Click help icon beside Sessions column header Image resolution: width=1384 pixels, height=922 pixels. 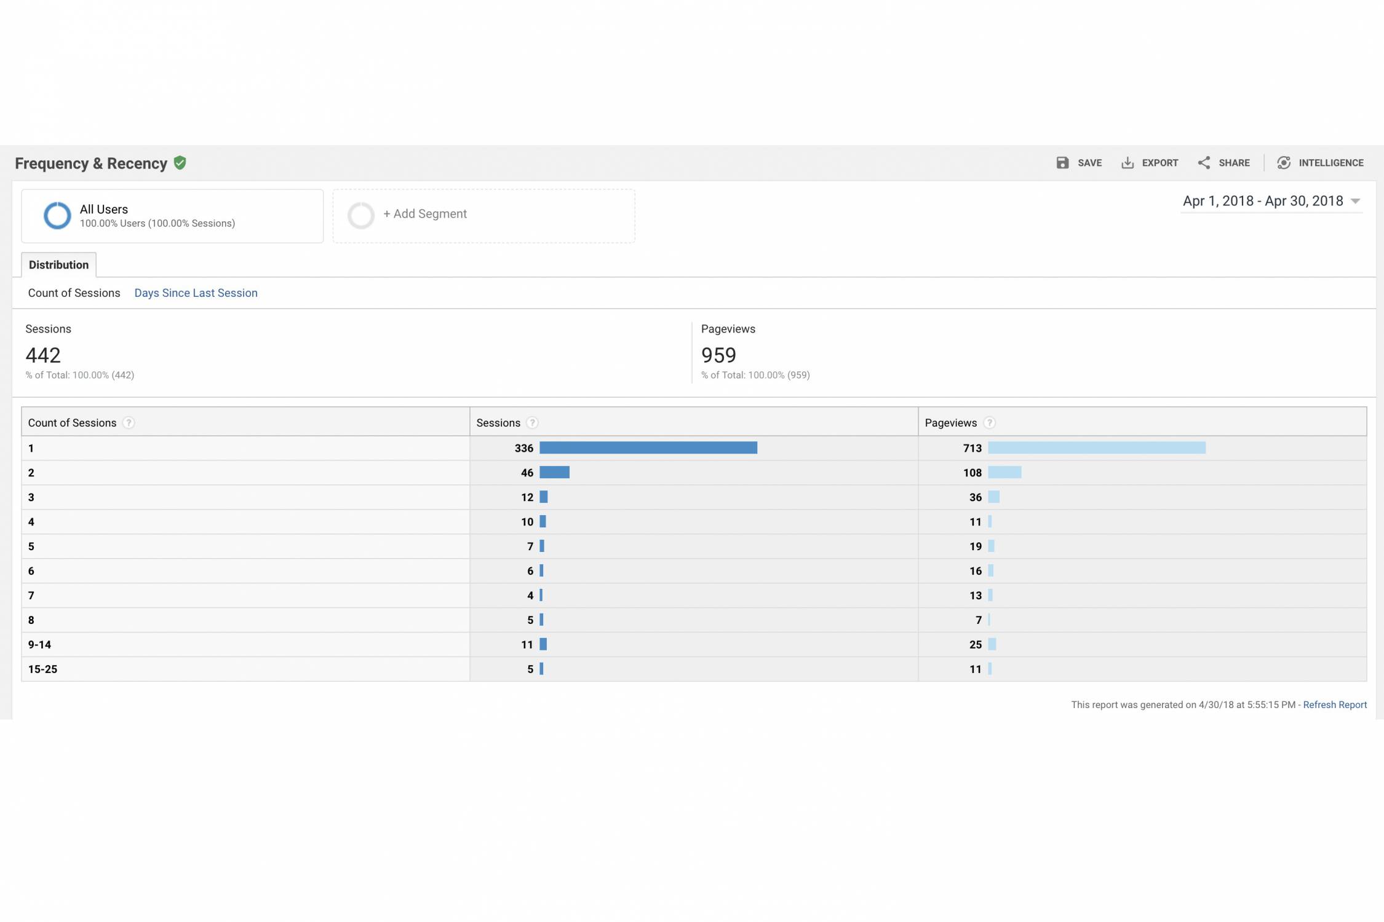click(x=532, y=423)
